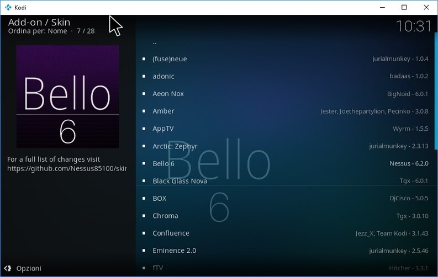Image resolution: width=438 pixels, height=277 pixels.
Task: Select the AppTV skin
Action: 285,129
